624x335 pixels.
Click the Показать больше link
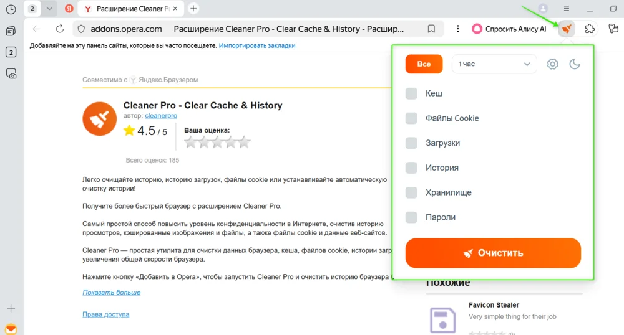[x=112, y=292]
